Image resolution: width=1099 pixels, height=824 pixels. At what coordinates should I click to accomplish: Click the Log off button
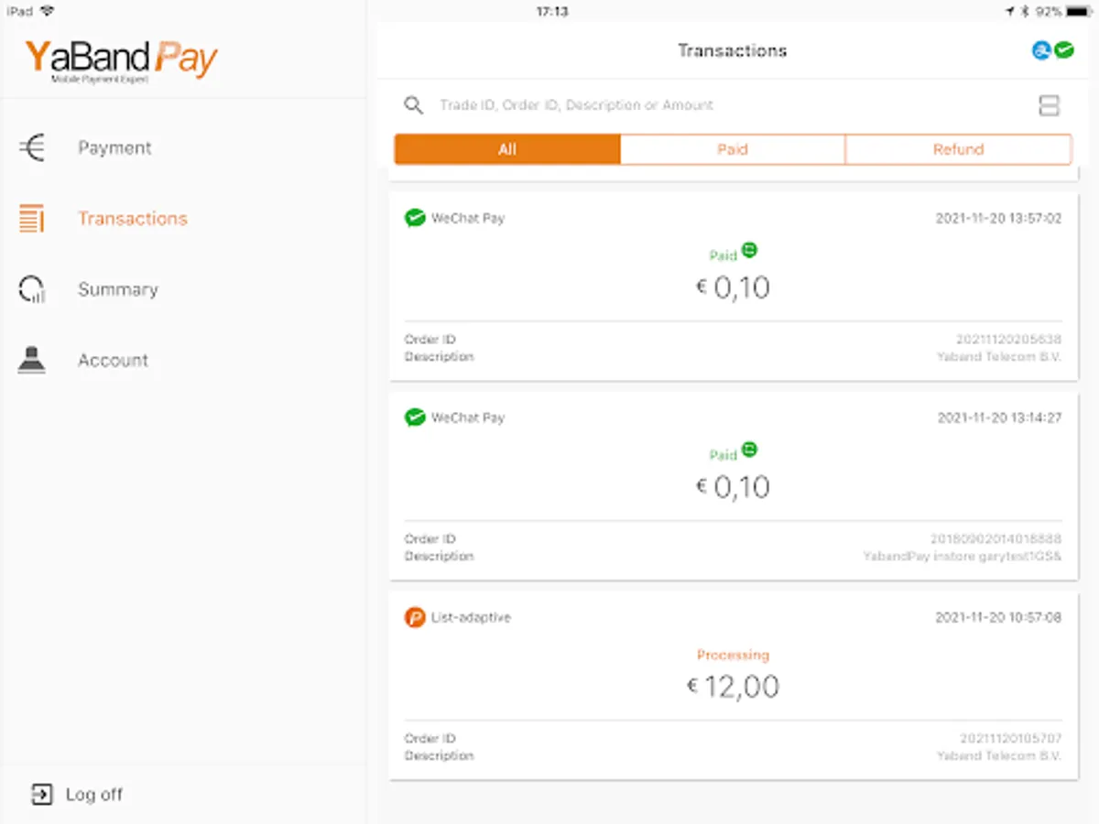tap(77, 794)
